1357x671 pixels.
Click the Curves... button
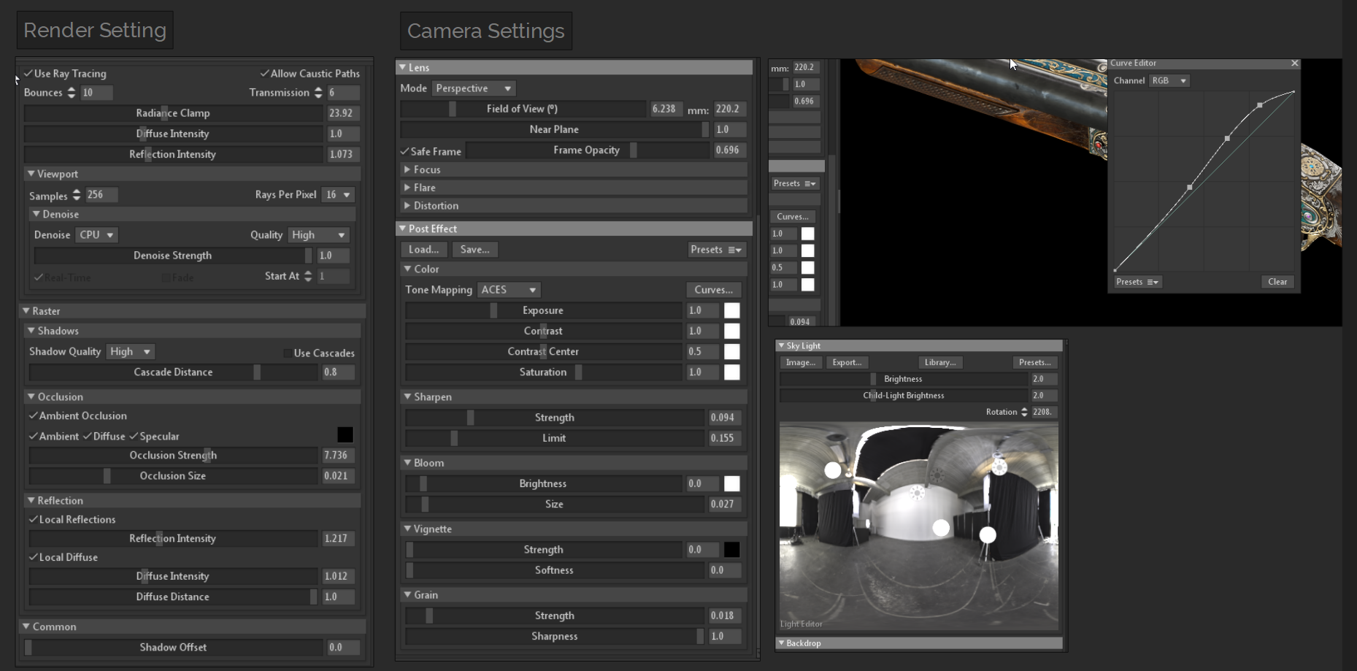(x=713, y=290)
